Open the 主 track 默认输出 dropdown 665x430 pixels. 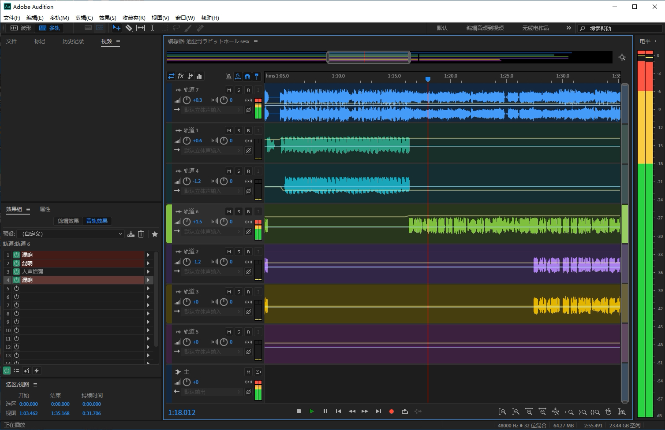212,392
